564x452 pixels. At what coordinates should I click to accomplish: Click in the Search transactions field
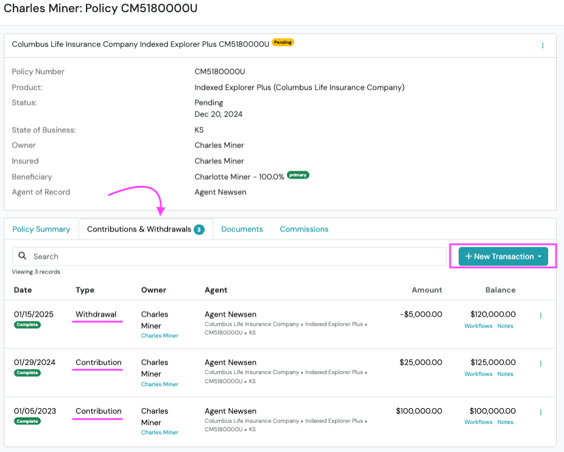(230, 256)
